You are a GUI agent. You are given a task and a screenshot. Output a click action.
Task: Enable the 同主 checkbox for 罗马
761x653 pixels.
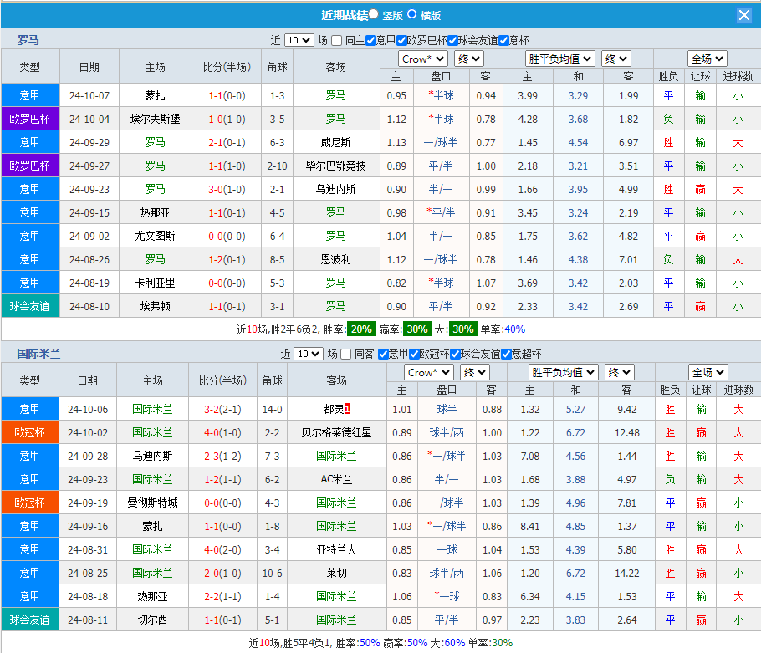(336, 40)
